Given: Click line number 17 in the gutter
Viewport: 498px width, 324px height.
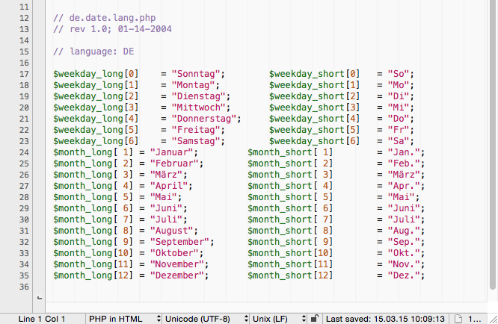Looking at the screenshot, I should [22, 74].
